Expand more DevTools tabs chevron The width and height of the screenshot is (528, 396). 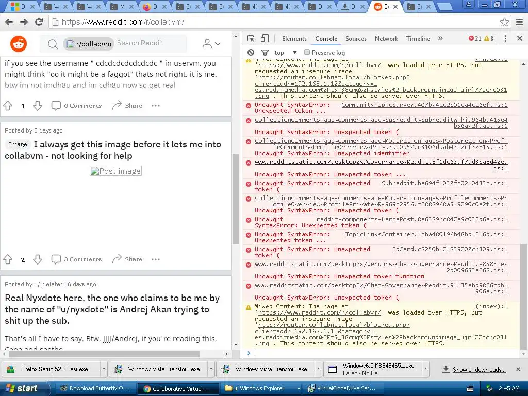[440, 38]
